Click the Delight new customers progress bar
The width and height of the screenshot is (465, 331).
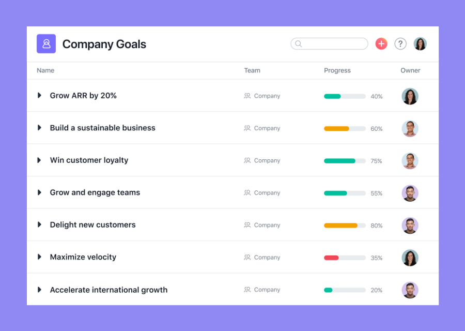(345, 225)
